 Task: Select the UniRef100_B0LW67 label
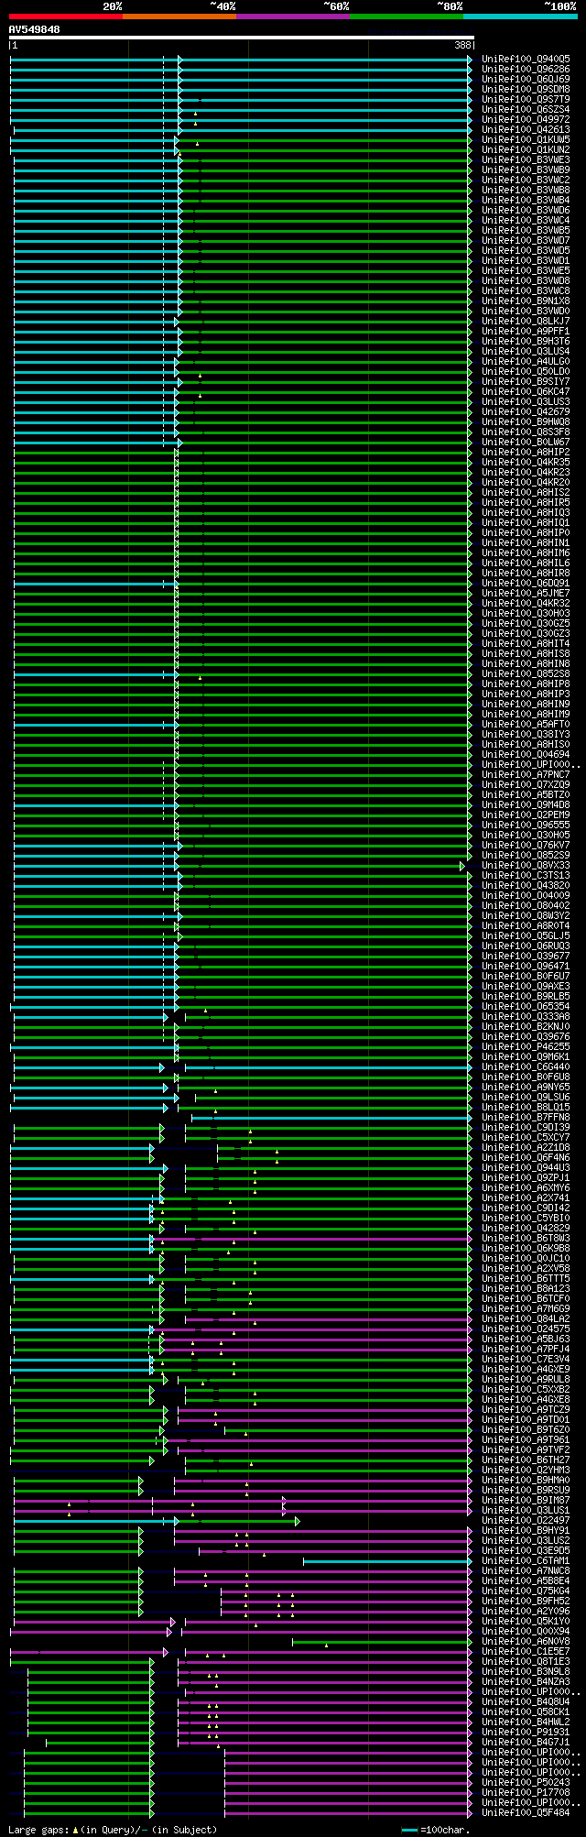pyautogui.click(x=526, y=442)
